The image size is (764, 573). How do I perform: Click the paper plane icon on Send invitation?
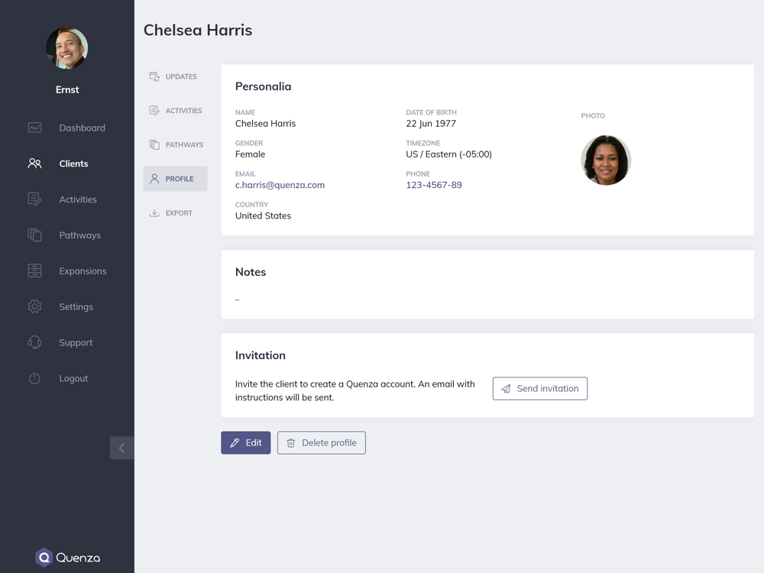pyautogui.click(x=507, y=389)
